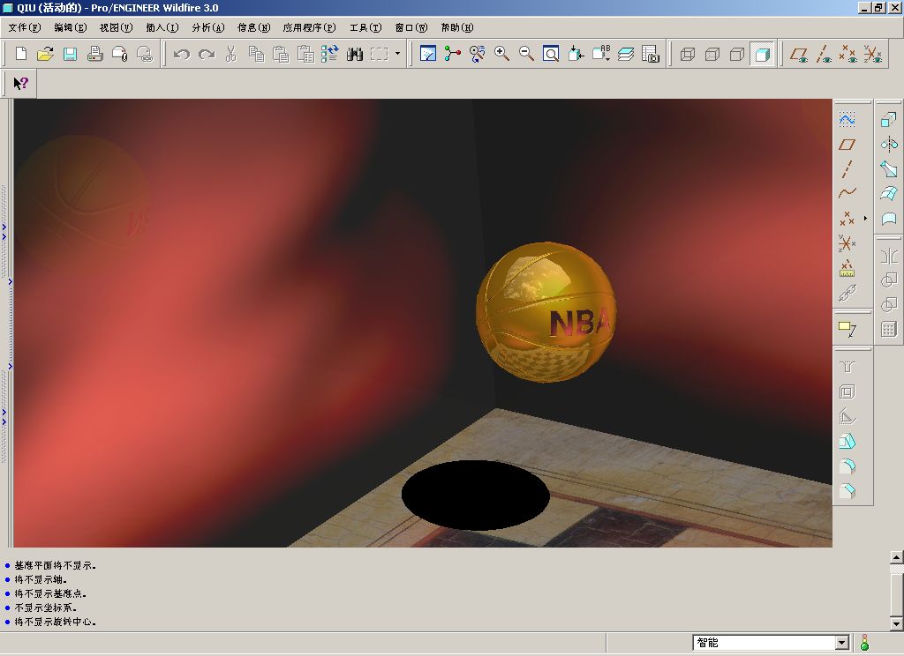Open the Layers stack icon
This screenshot has width=904, height=656.
pos(626,55)
